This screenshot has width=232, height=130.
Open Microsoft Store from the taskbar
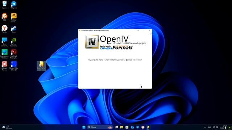pos(127,127)
